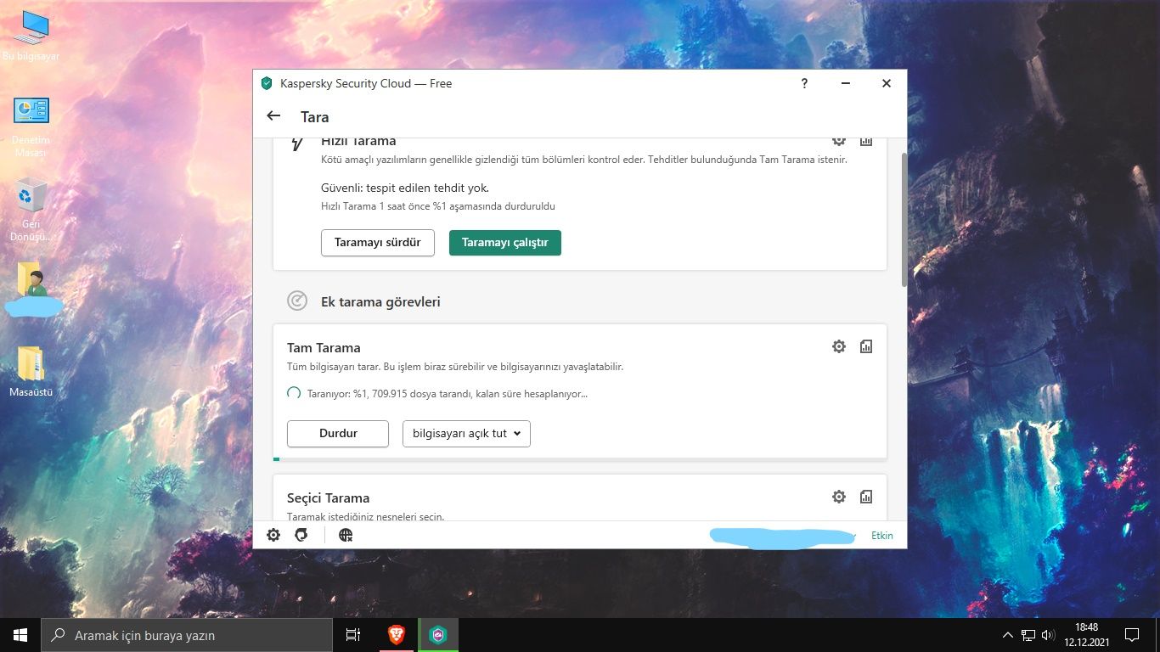Image resolution: width=1160 pixels, height=652 pixels.
Task: Open the Windows Start menu
Action: click(x=20, y=635)
